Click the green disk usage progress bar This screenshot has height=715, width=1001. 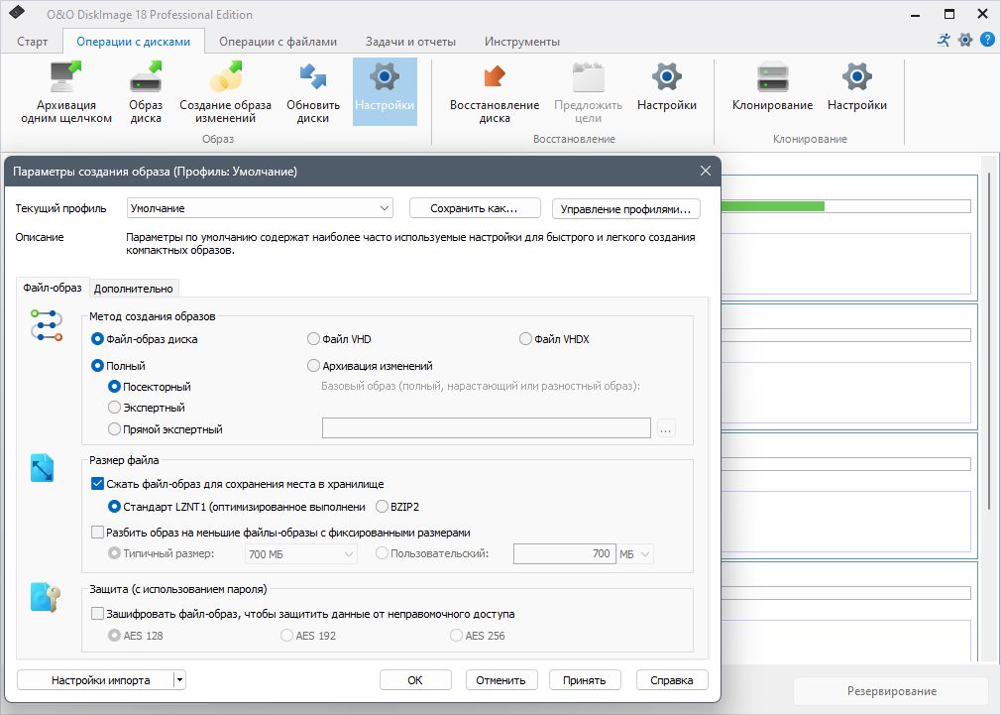pyautogui.click(x=772, y=206)
